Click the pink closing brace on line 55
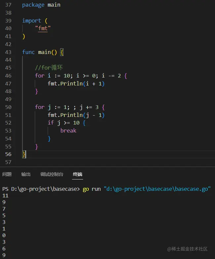 (x=37, y=147)
